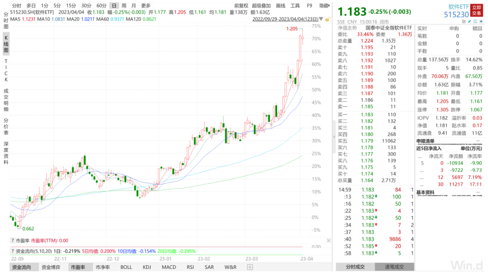Click the pencil edit icon under stock code
The image size is (488, 274).
[470, 22]
